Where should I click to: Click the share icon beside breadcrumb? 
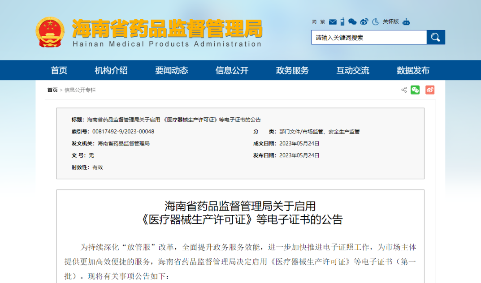(x=404, y=90)
